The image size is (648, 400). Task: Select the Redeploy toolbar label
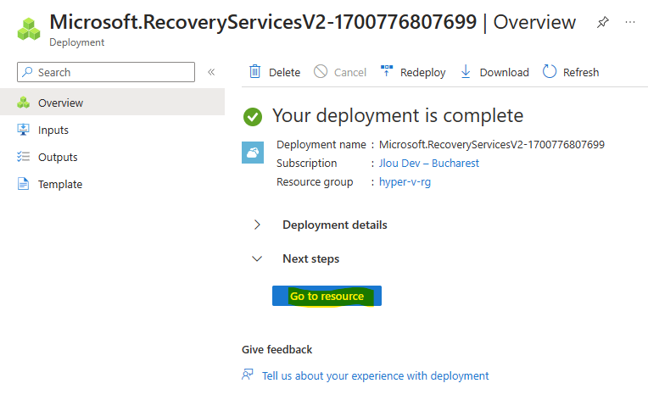point(422,73)
